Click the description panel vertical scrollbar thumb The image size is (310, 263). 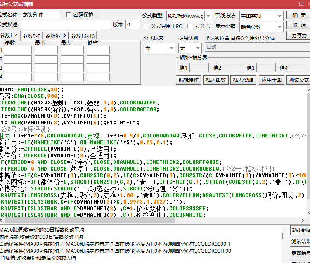[x=284, y=236]
